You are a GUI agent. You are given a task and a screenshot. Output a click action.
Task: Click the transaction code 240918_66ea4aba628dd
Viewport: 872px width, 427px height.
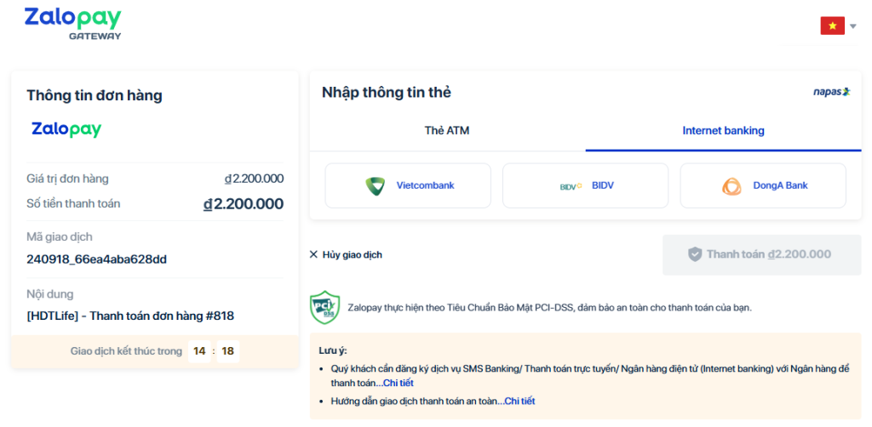tap(96, 259)
